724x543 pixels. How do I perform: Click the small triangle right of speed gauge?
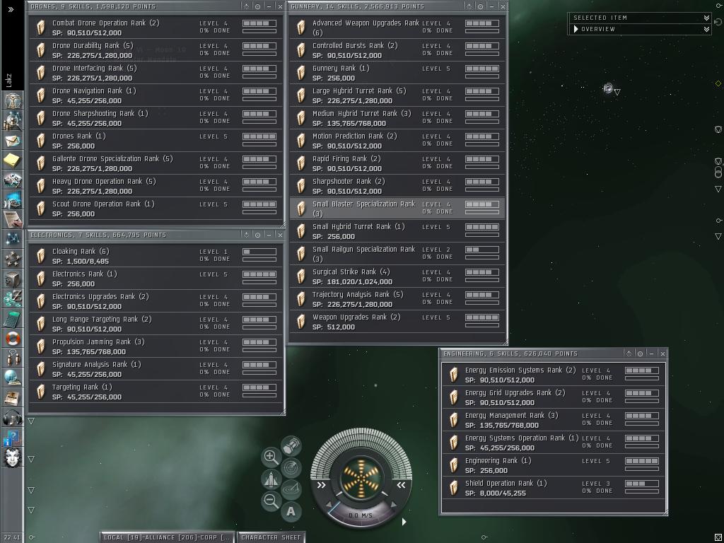pyautogui.click(x=404, y=522)
